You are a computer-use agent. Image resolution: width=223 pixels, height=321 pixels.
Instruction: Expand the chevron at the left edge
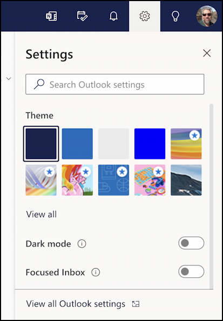9,78
